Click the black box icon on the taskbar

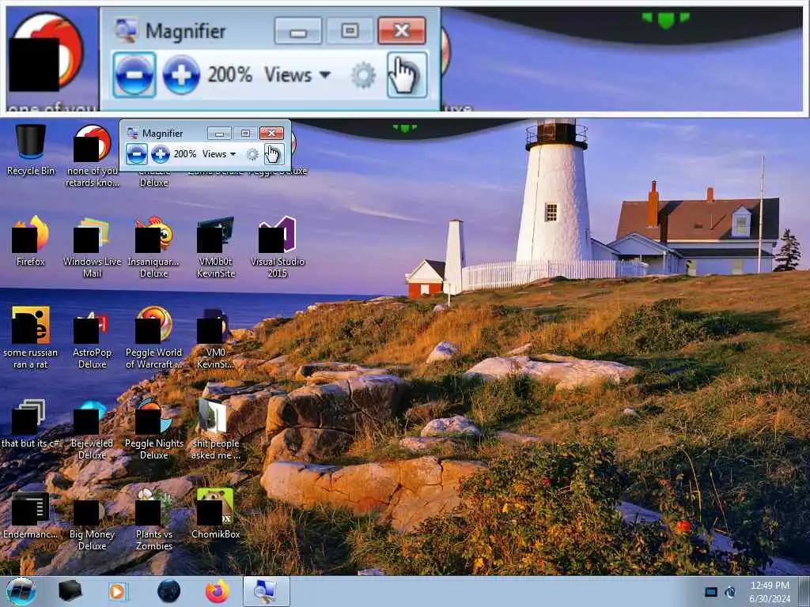70,591
